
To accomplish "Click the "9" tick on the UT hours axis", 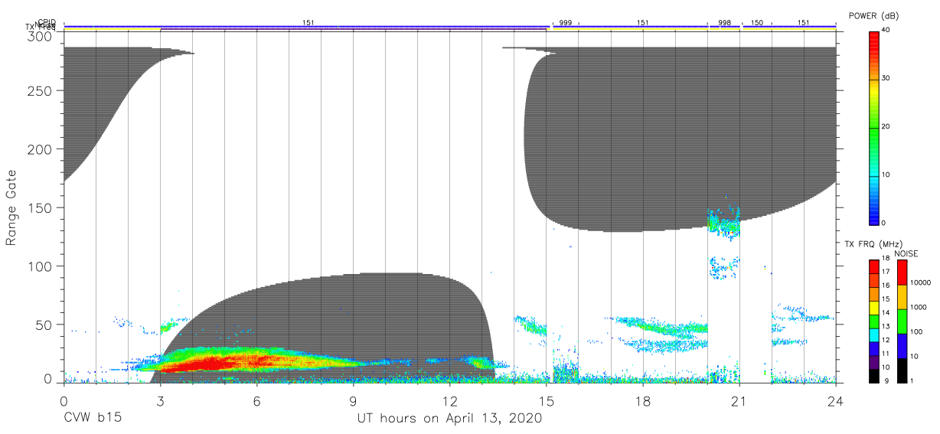I will click(x=353, y=400).
